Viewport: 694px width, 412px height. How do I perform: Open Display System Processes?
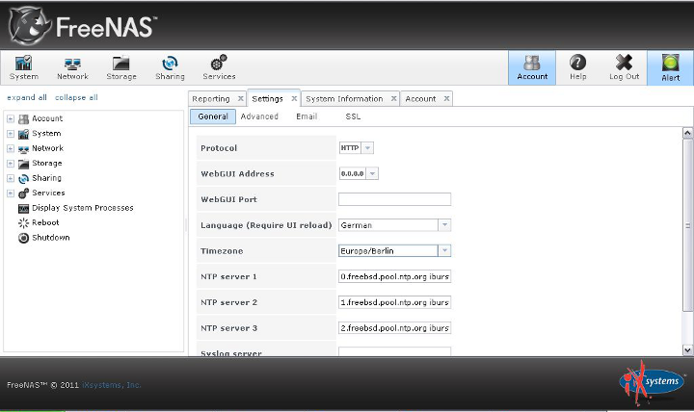[x=82, y=208]
